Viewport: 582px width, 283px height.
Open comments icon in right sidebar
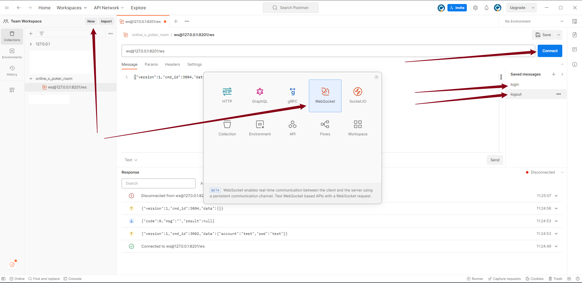coord(575,50)
